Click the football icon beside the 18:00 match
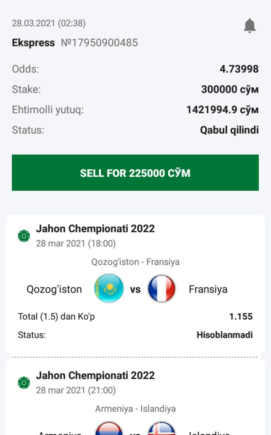This screenshot has height=435, width=271. pyautogui.click(x=24, y=235)
